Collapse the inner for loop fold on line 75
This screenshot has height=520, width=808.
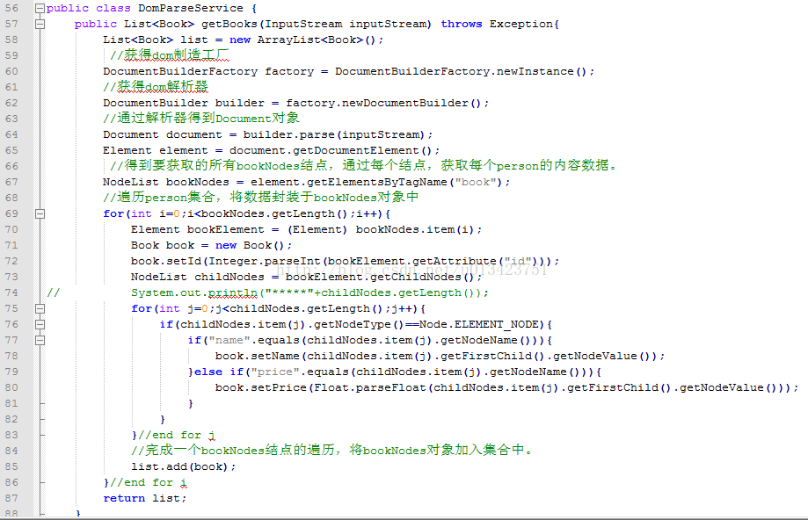point(40,308)
